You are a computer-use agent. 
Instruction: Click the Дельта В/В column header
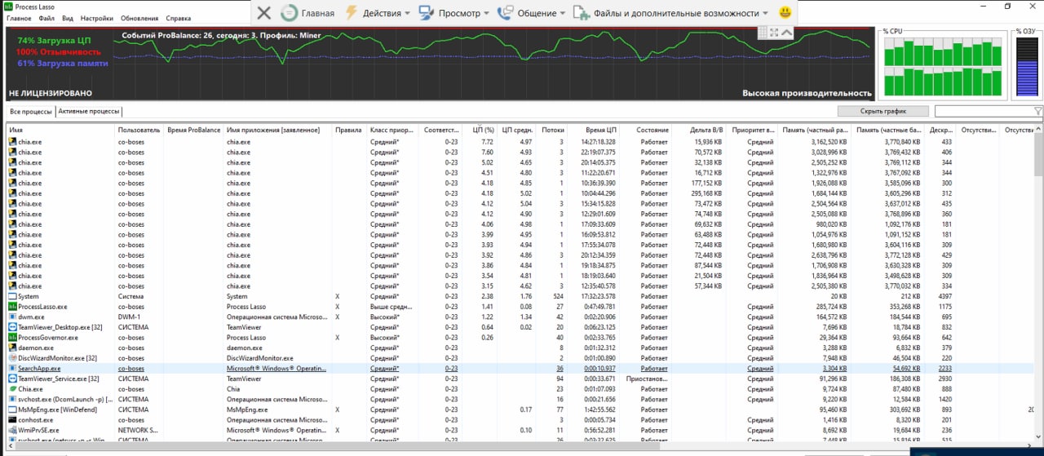[x=699, y=130]
